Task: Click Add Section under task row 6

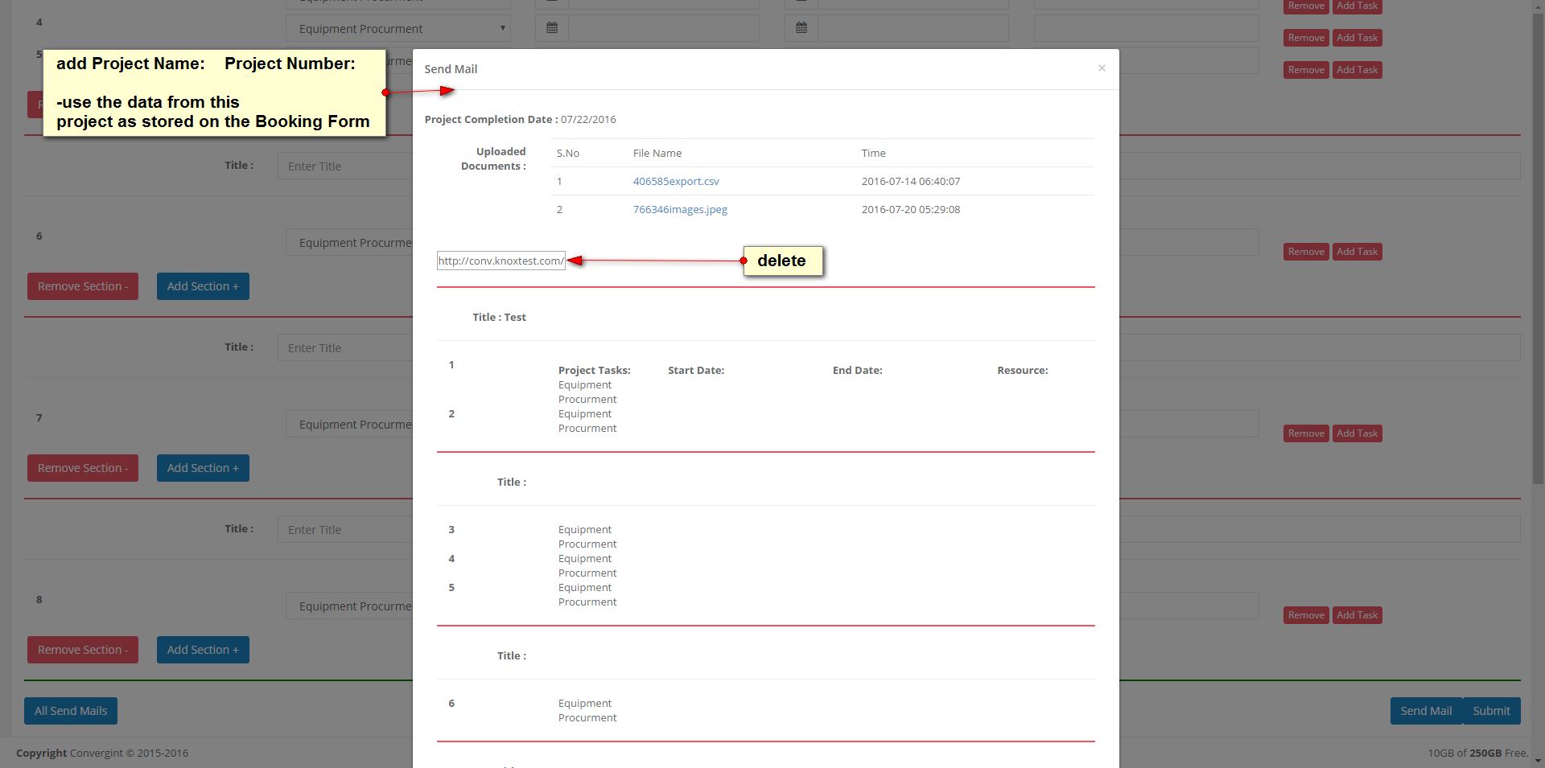Action: (x=203, y=286)
